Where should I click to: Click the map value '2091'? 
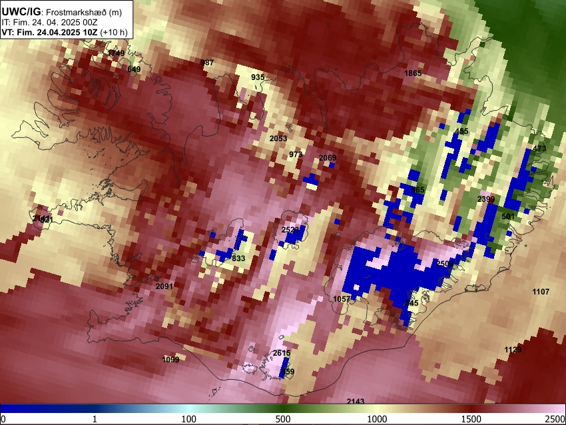(x=164, y=286)
